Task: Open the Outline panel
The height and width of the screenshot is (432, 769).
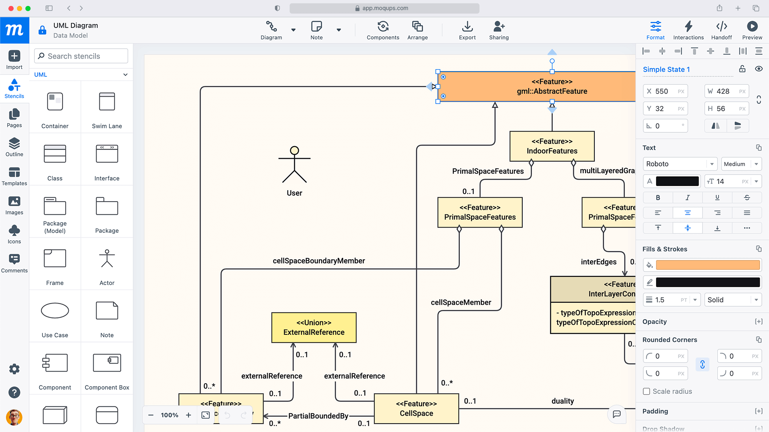Action: [14, 147]
